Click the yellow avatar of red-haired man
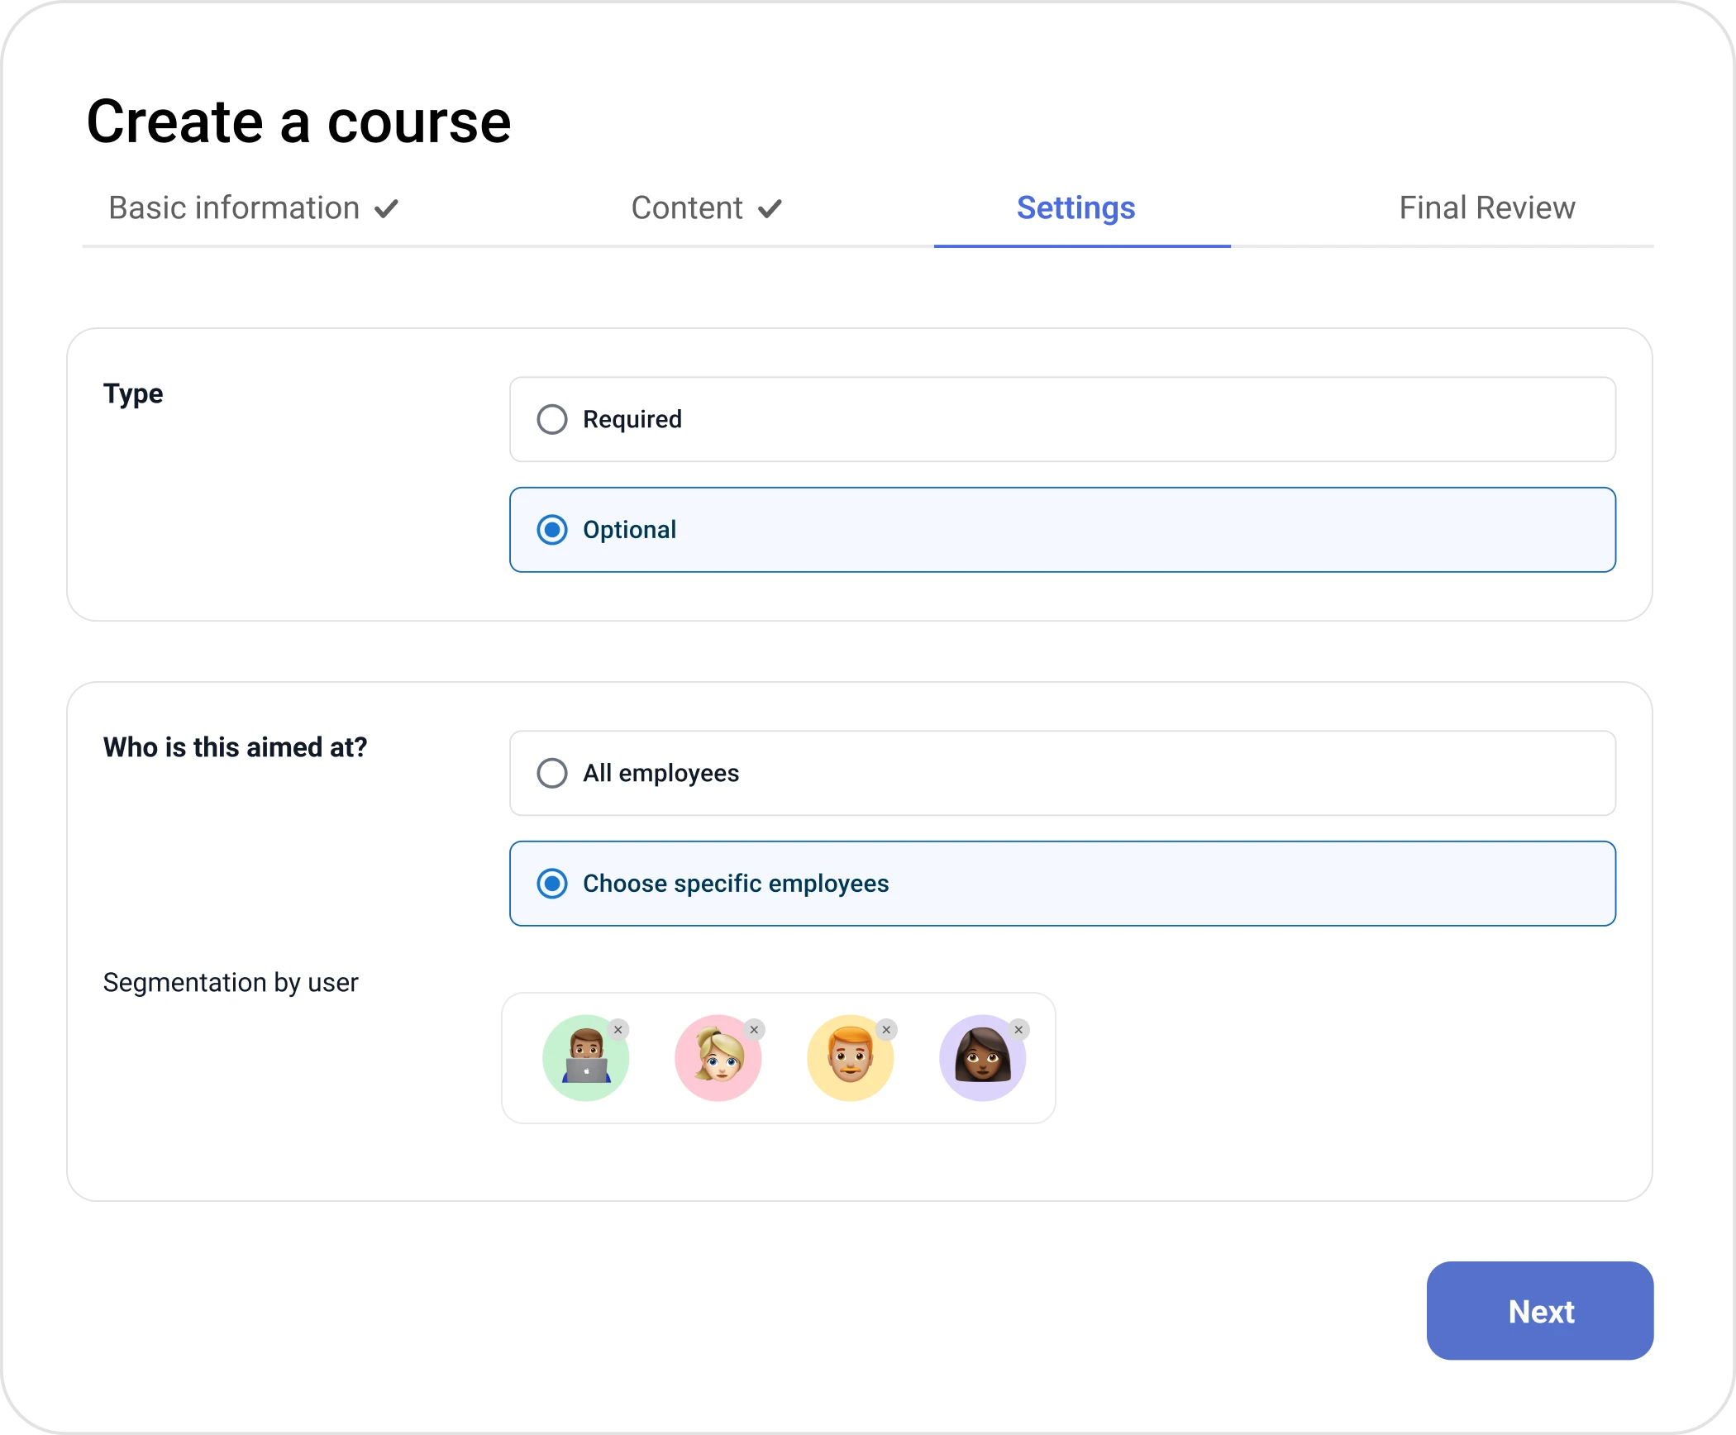1736x1435 pixels. click(851, 1058)
